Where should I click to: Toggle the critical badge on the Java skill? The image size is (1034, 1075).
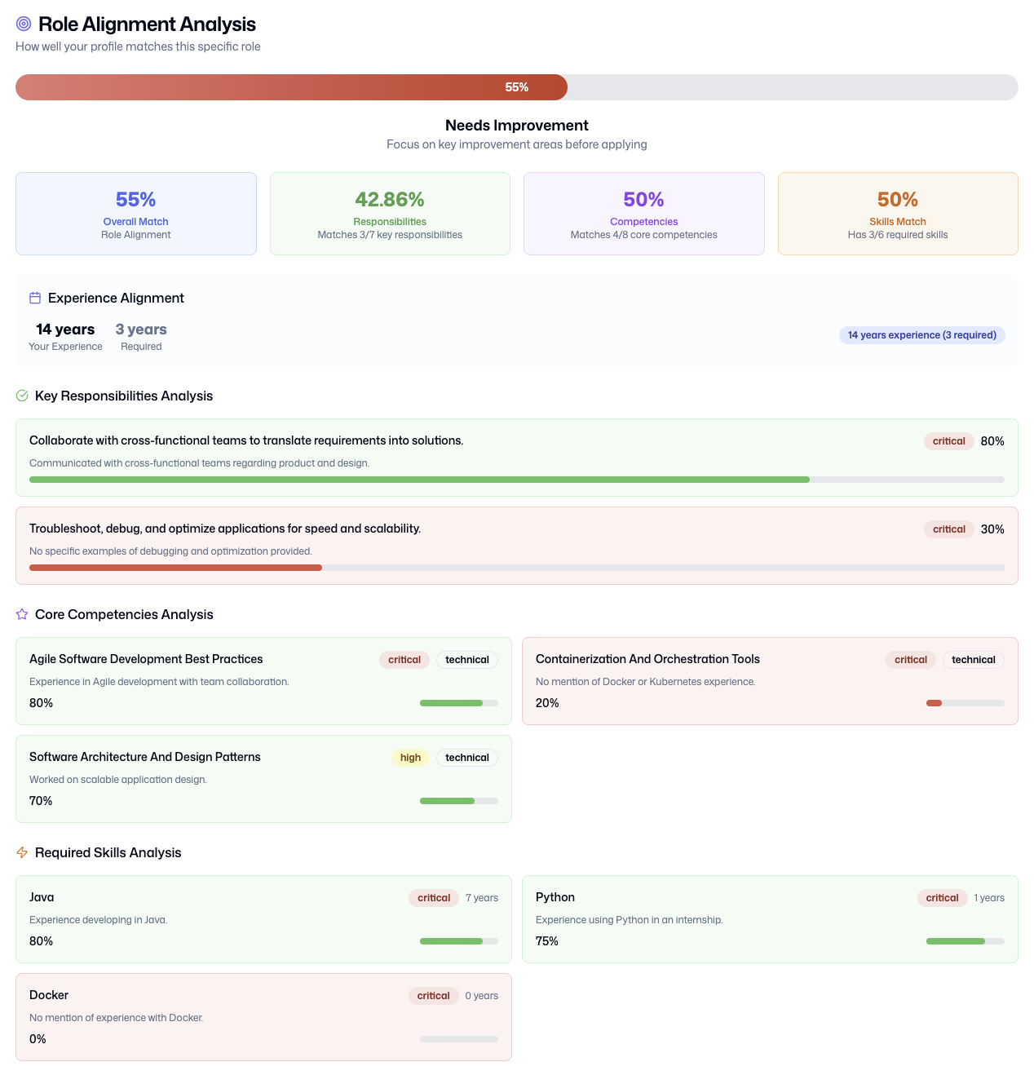(x=433, y=897)
